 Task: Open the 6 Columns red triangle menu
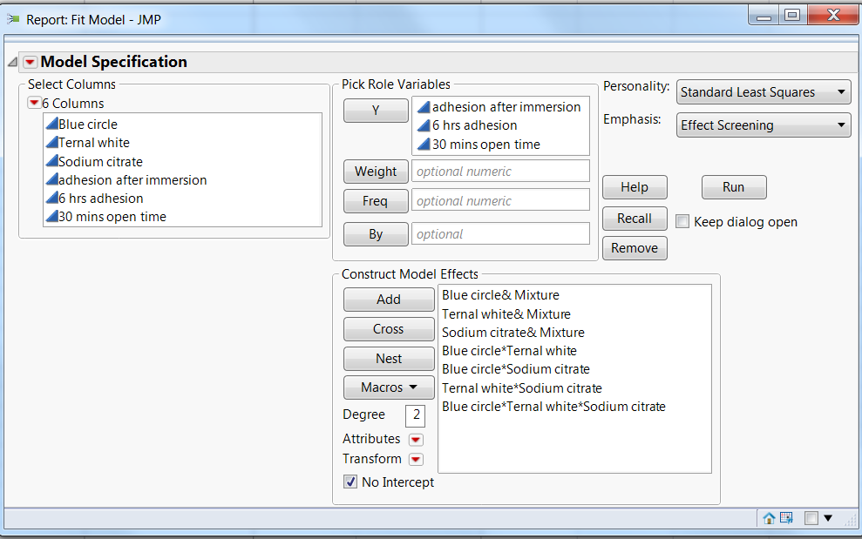[x=34, y=104]
